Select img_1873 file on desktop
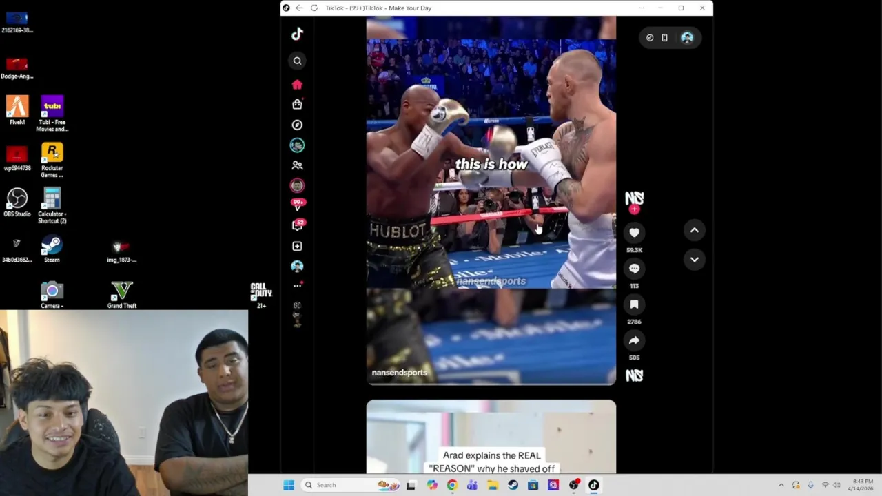The width and height of the screenshot is (882, 496). pos(121,251)
